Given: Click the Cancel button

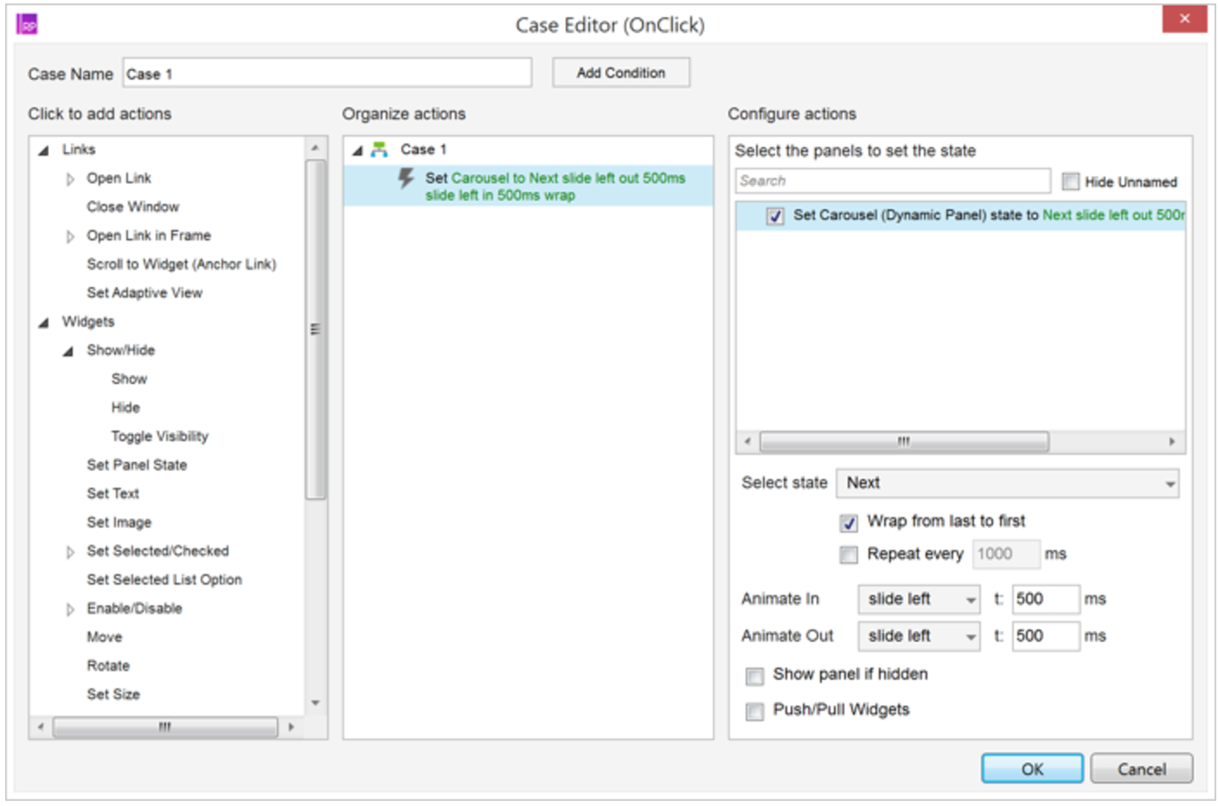Looking at the screenshot, I should (x=1141, y=769).
